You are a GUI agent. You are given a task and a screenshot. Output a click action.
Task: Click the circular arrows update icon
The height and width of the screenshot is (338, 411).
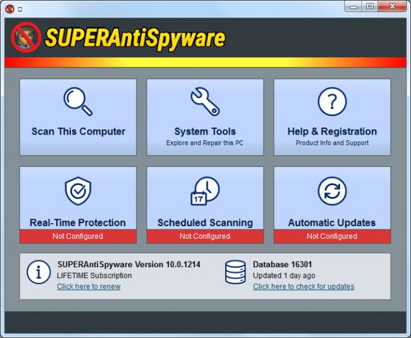[332, 191]
